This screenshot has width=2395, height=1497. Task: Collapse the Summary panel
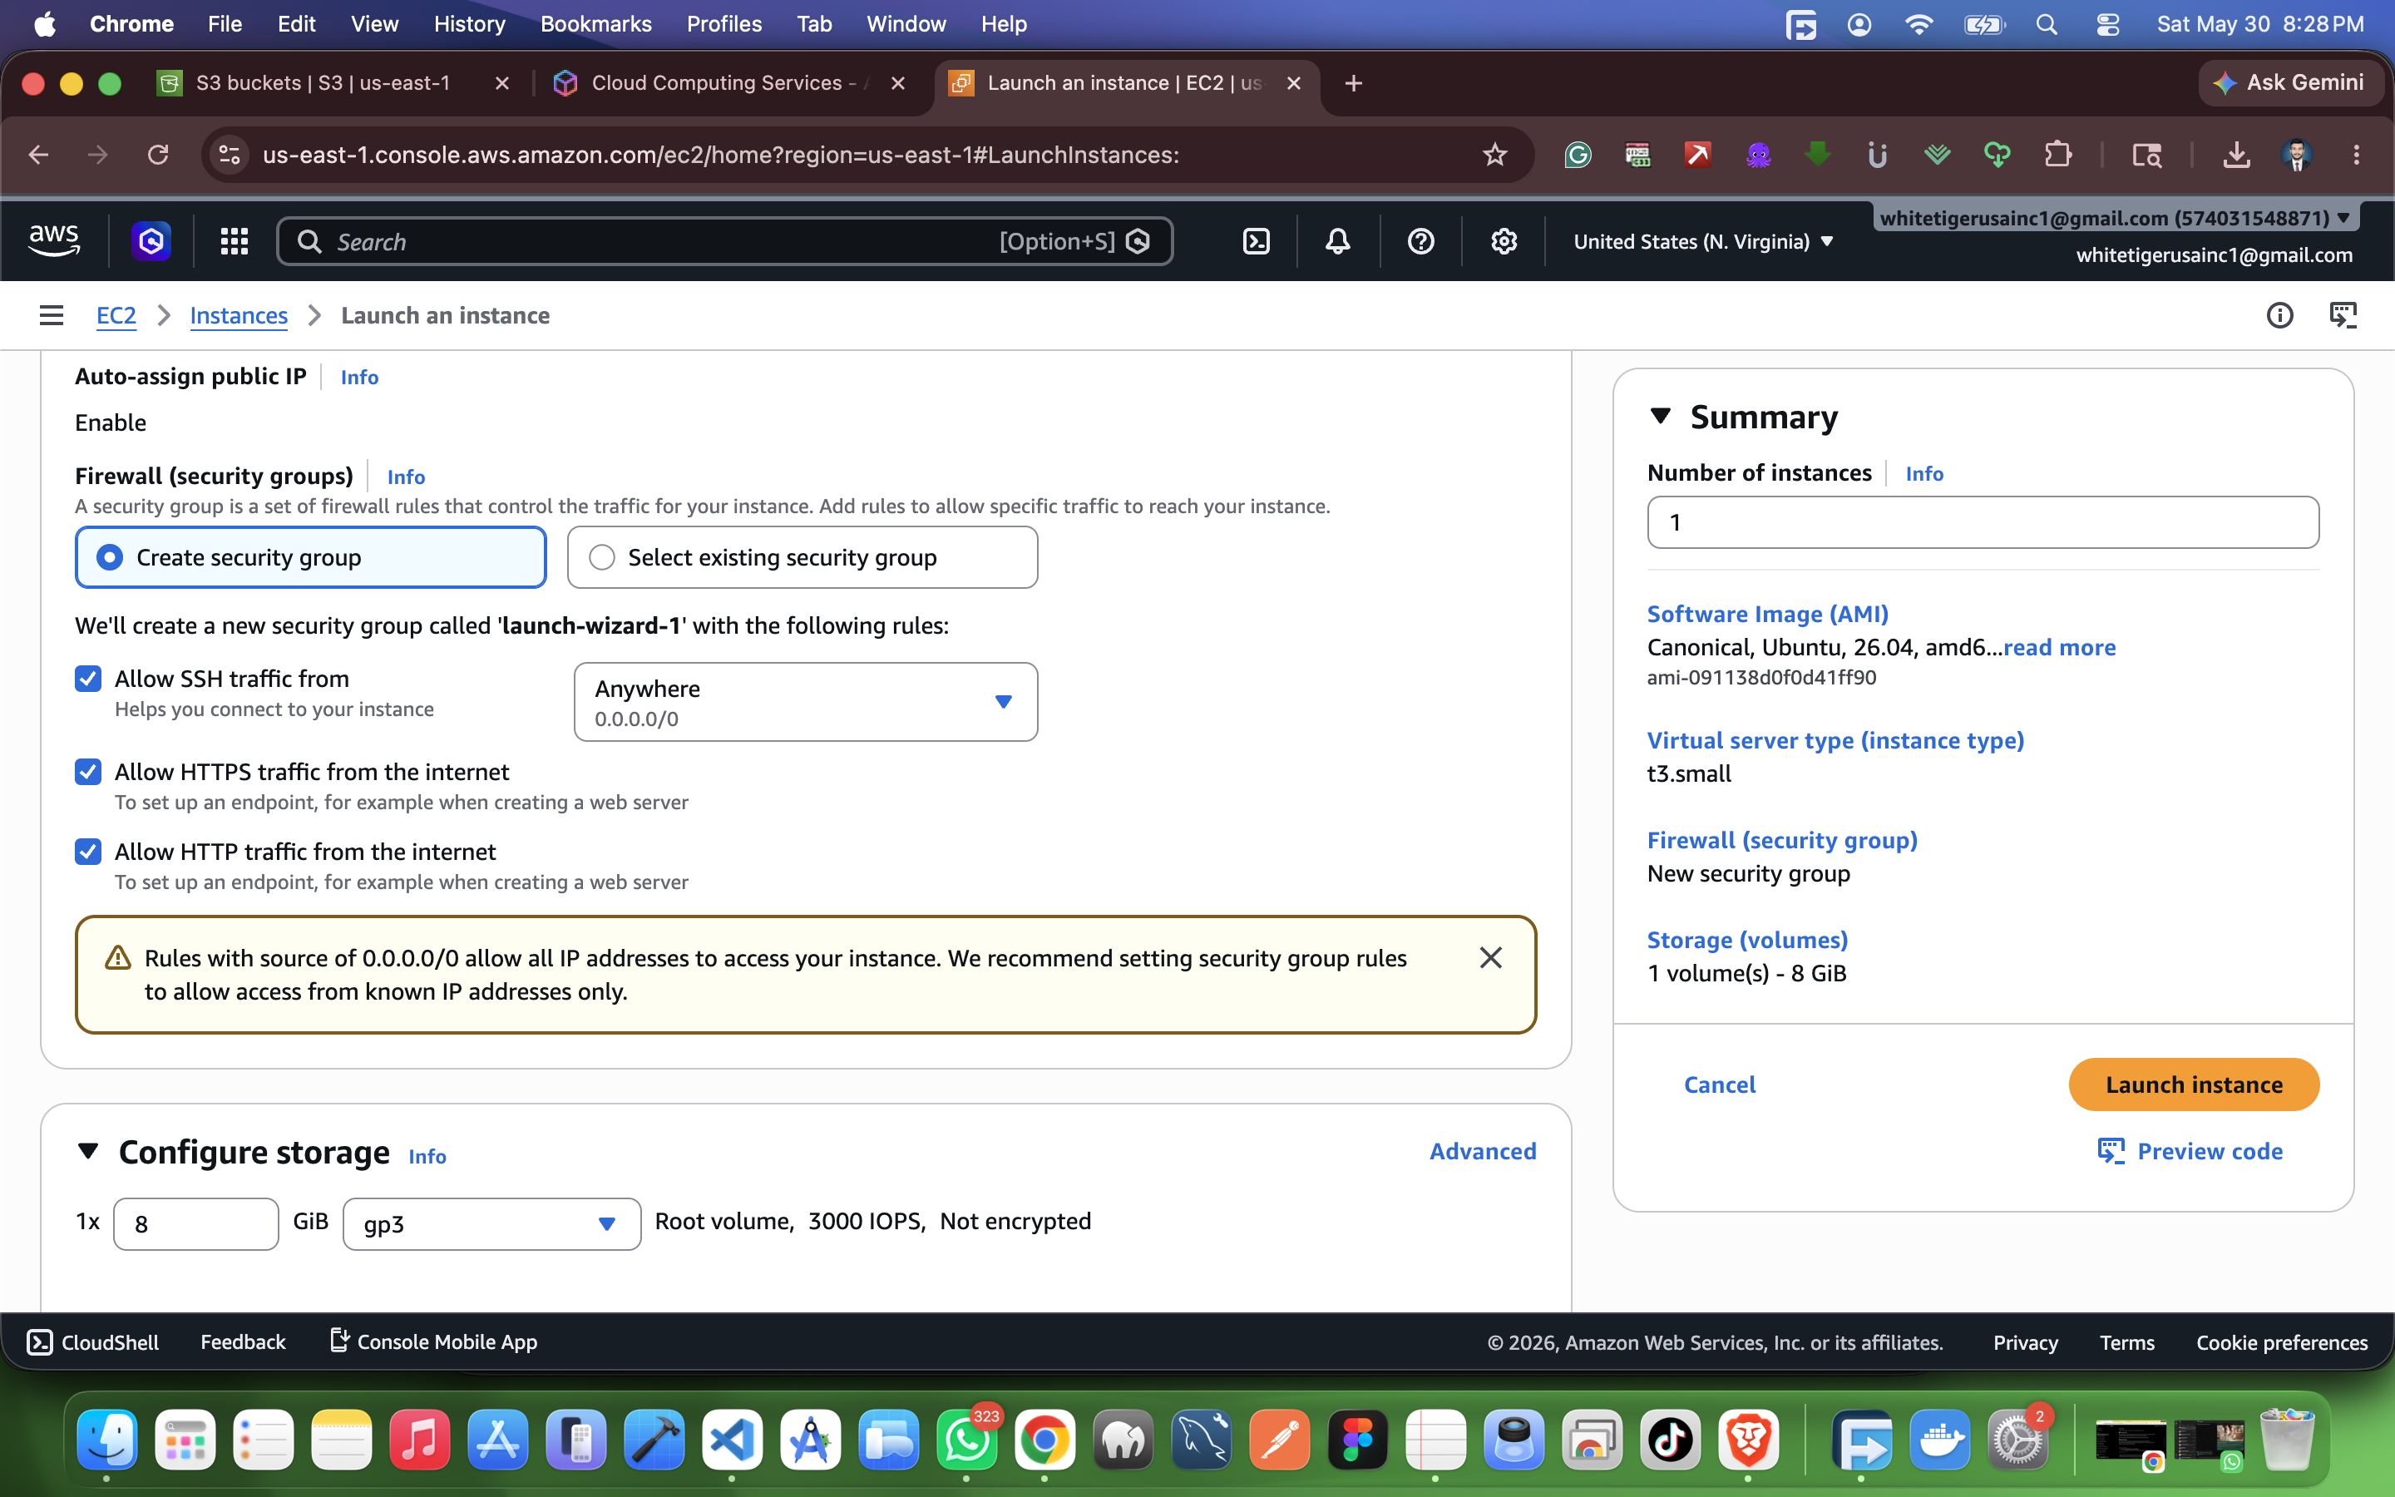(x=1661, y=417)
